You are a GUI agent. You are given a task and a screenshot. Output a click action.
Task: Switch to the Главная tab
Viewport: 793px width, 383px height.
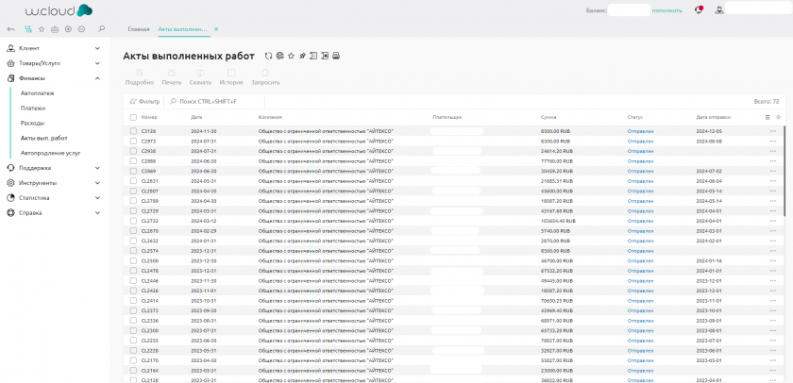point(139,29)
